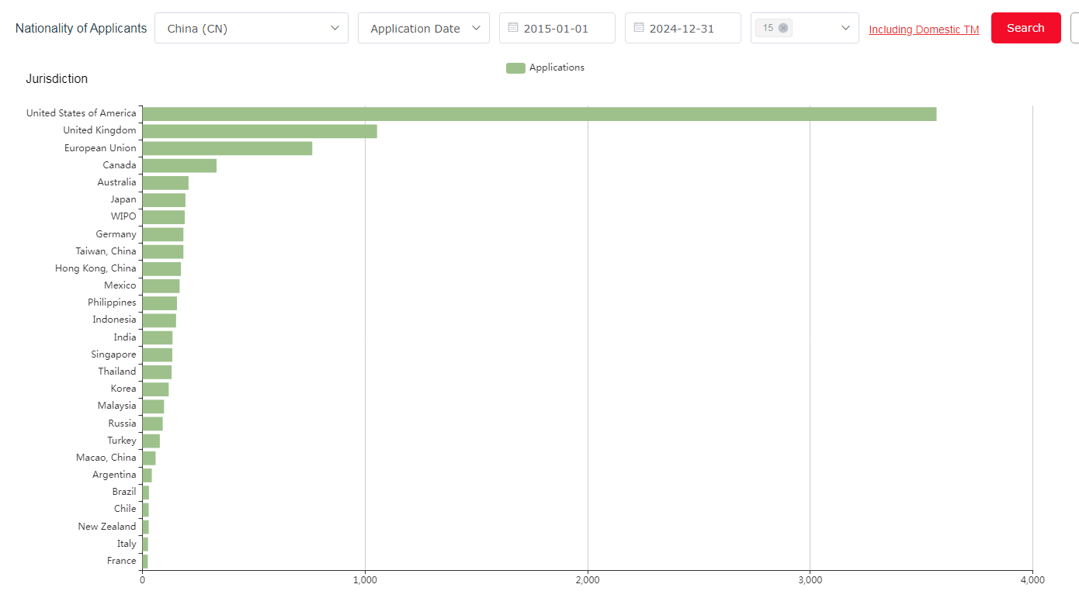The image size is (1079, 605).
Task: Click the end date 2024-12-31 text
Action: (x=682, y=29)
